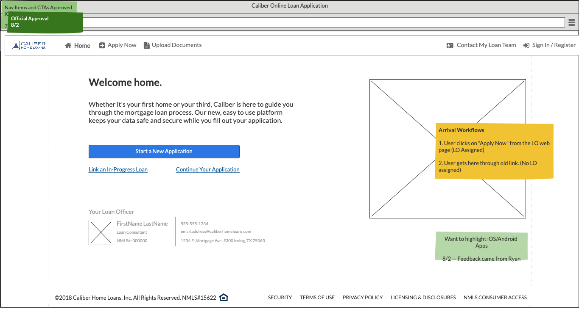Image resolution: width=579 pixels, height=312 pixels.
Task: Click the Upload Documents file icon
Action: point(147,45)
